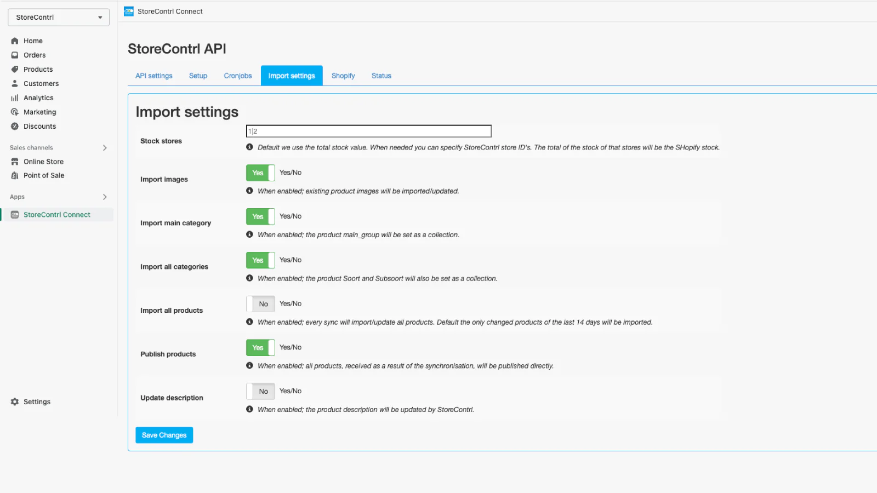Screen dimensions: 877x493
Task: Click the Products tag icon
Action: [15, 70]
